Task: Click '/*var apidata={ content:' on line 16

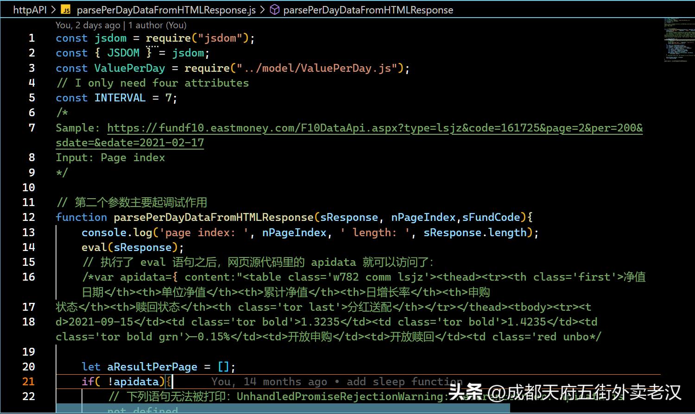Action: point(159,277)
